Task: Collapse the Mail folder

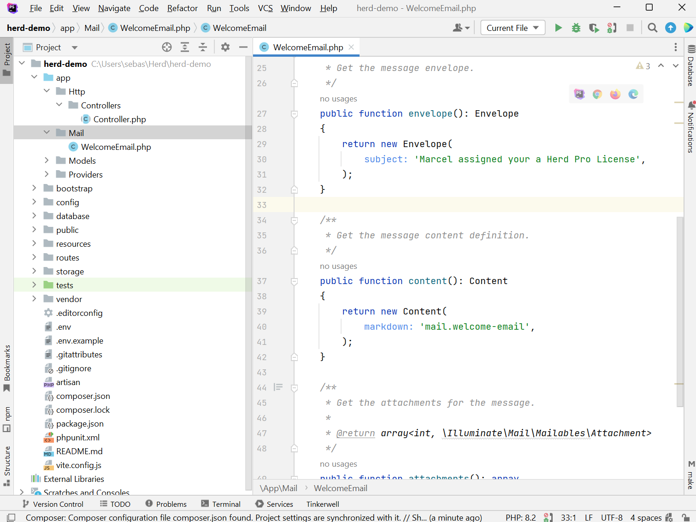Action: (47, 132)
